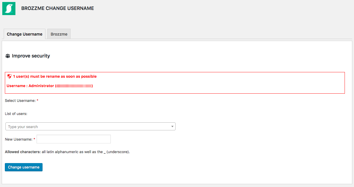This screenshot has height=187, width=354.
Task: Click the New Username label
Action: click(x=19, y=139)
